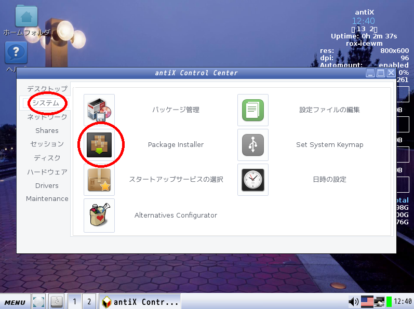Select the デスクトップ tab
The height and width of the screenshot is (309, 414).
click(x=47, y=89)
